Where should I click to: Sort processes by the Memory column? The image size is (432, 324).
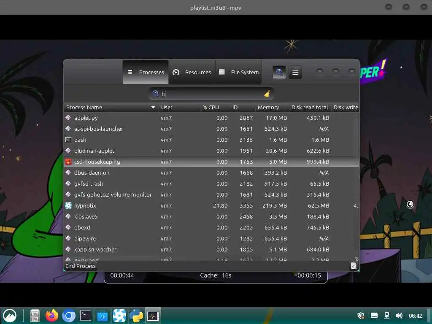pos(271,108)
